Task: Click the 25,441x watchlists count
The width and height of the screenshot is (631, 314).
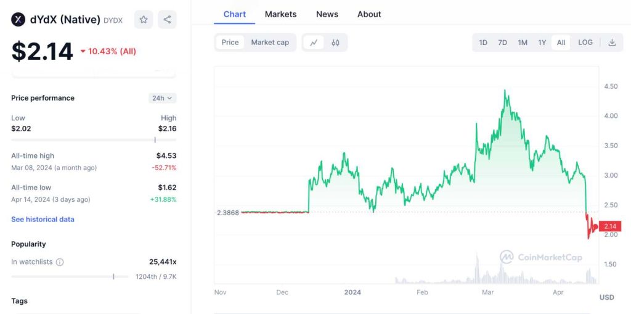Action: (163, 262)
